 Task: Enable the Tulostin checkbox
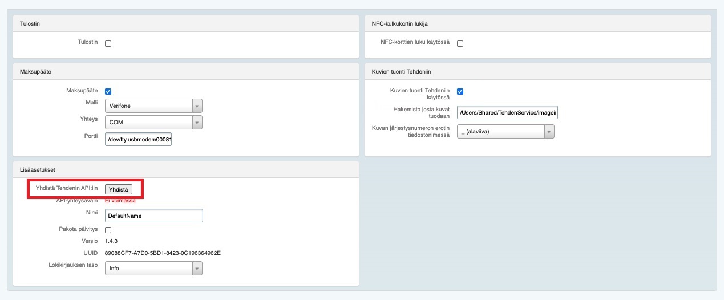tap(108, 43)
